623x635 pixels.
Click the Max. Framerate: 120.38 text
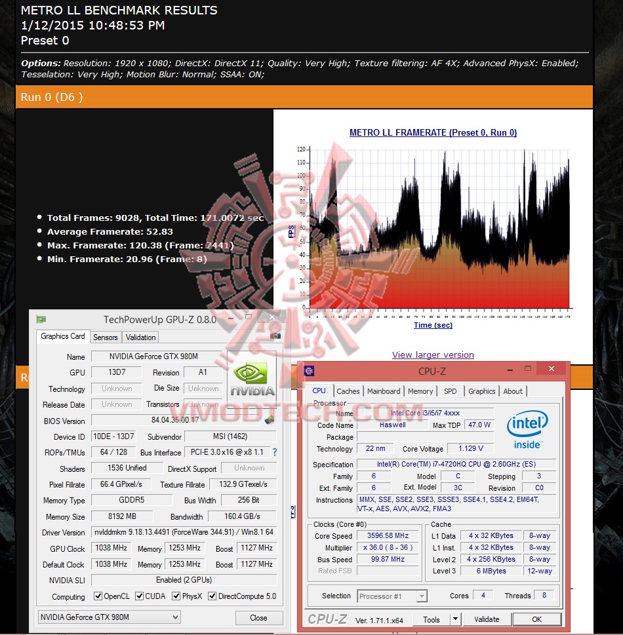pos(140,245)
